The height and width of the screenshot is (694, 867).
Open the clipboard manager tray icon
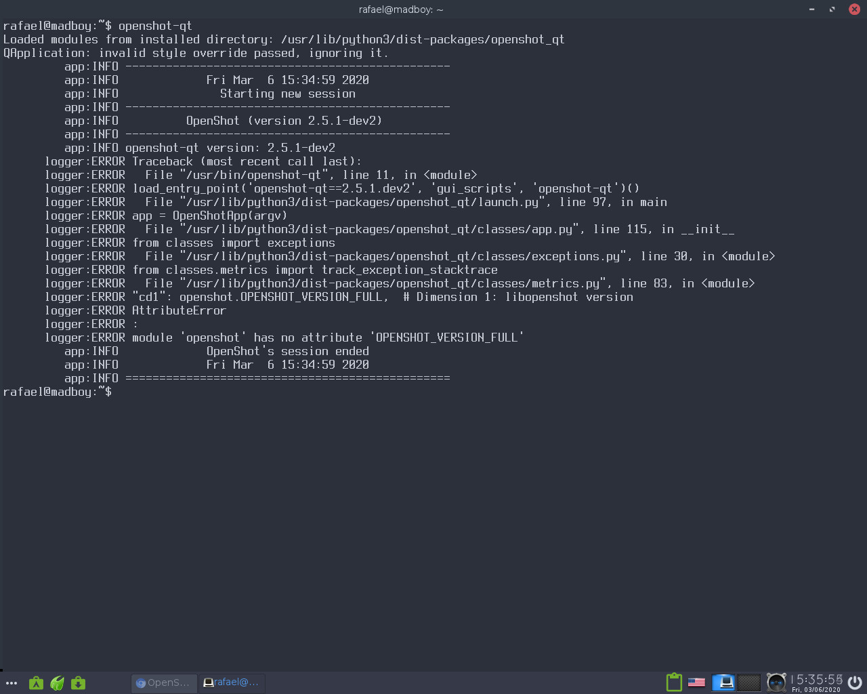pyautogui.click(x=674, y=682)
